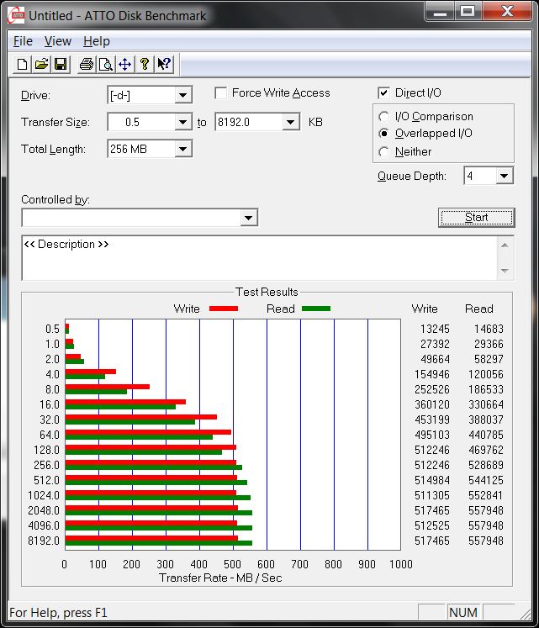Select the I/O Comparison radio button
Screen dimensions: 539x628
(x=383, y=117)
